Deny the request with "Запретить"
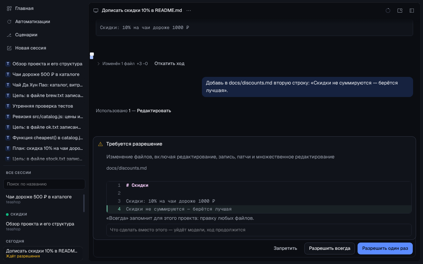Viewport: 423px width, 264px height. (x=285, y=248)
